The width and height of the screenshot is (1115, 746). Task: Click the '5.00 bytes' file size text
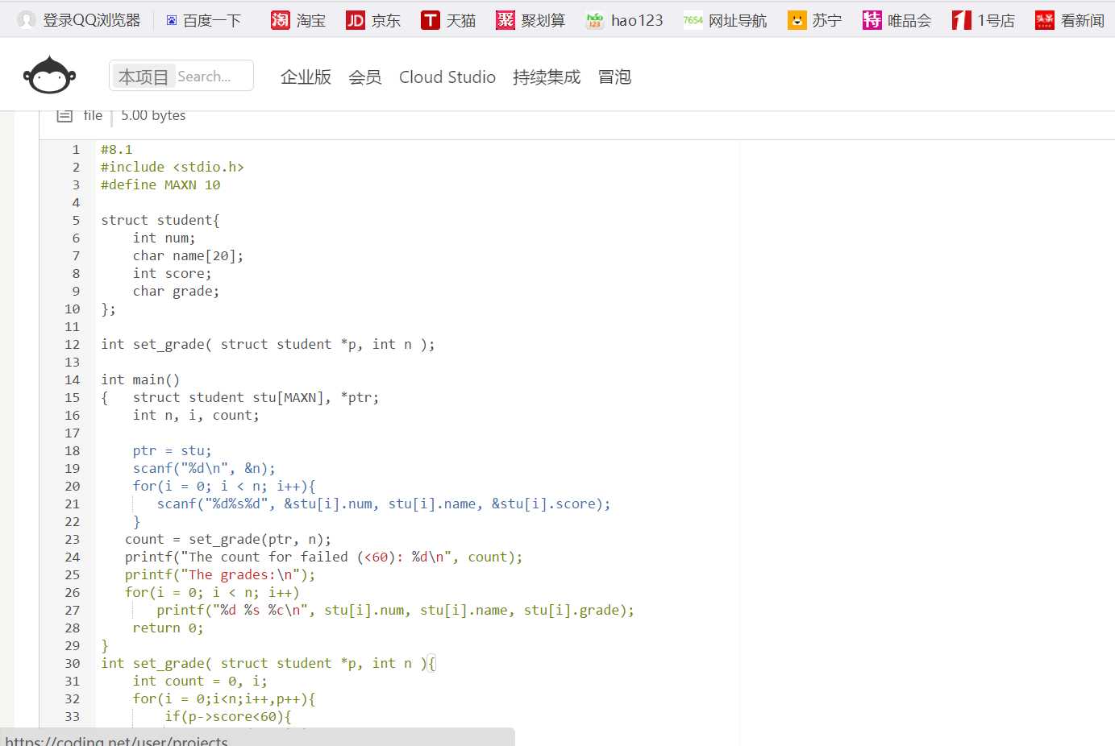point(153,115)
